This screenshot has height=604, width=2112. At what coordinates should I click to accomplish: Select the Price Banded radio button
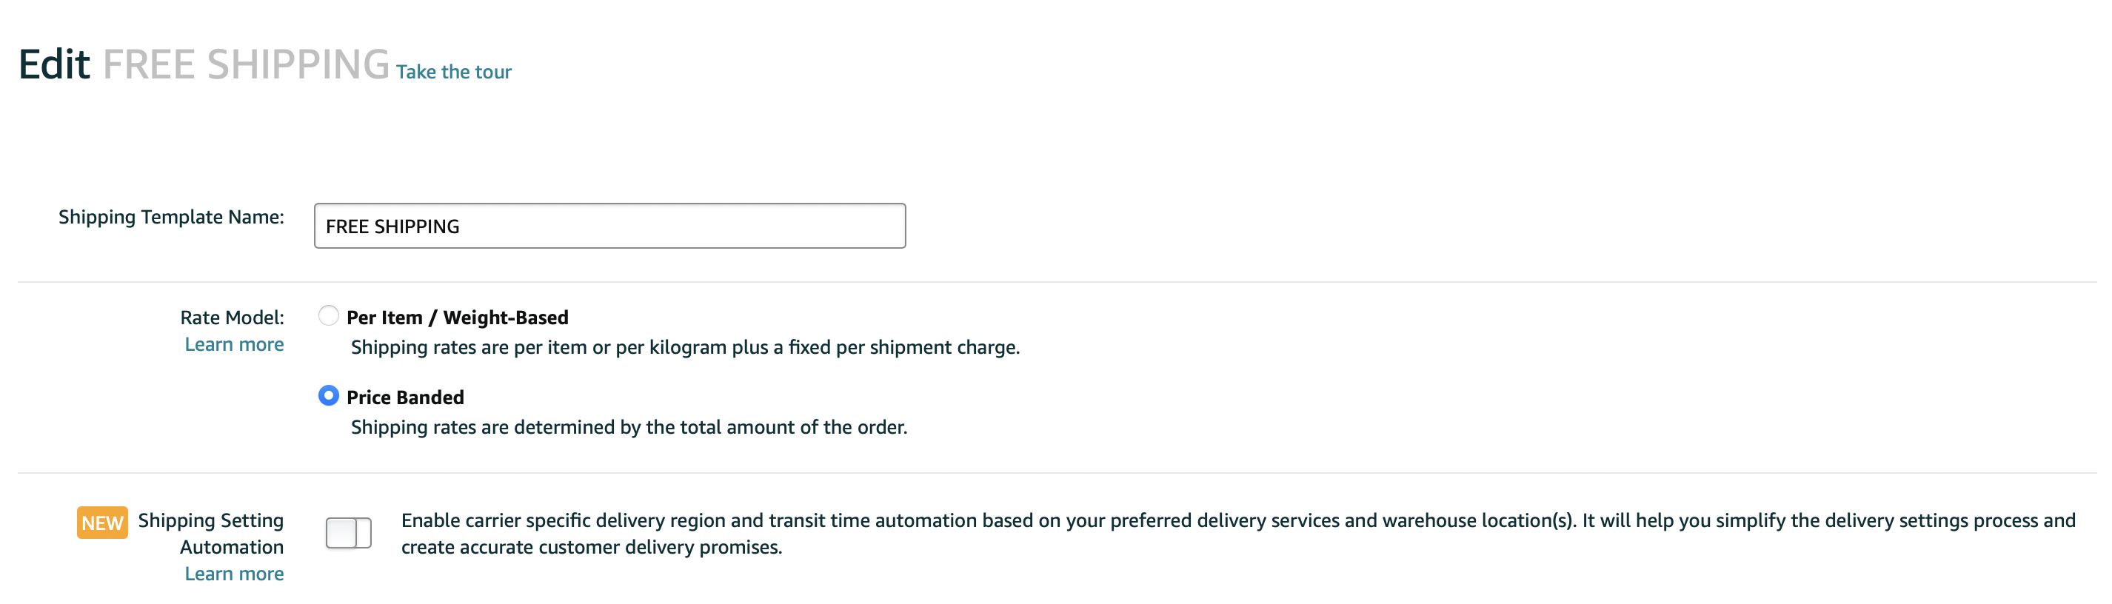pyautogui.click(x=328, y=396)
